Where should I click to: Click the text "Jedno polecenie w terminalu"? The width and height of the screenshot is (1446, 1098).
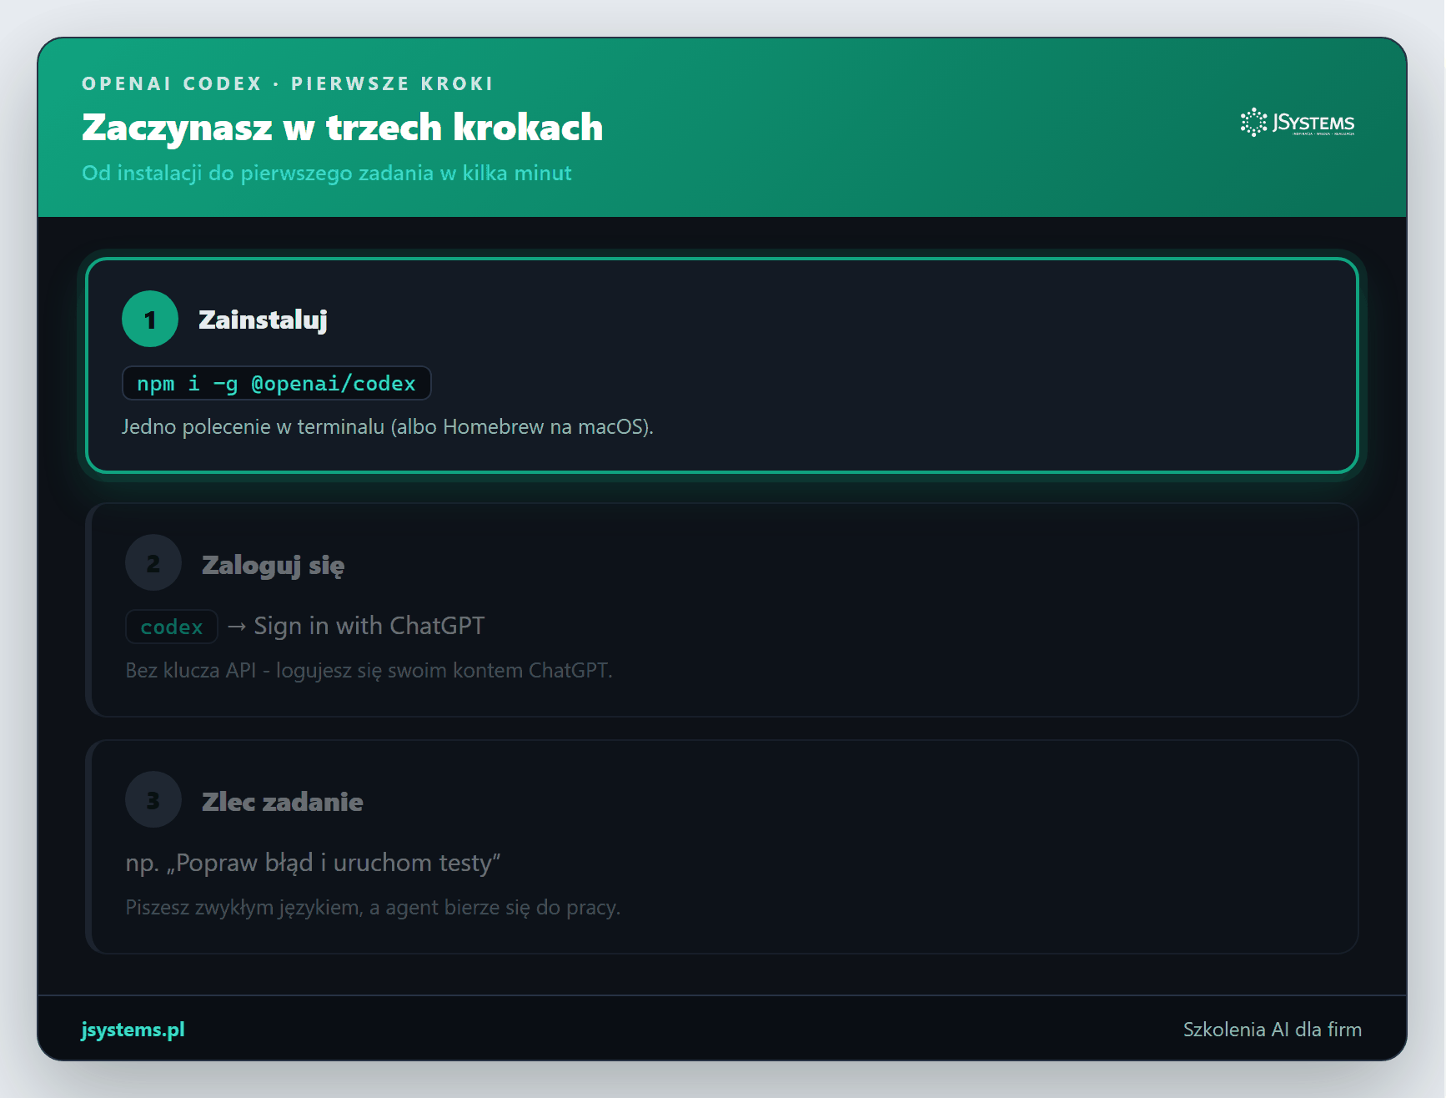coord(254,427)
